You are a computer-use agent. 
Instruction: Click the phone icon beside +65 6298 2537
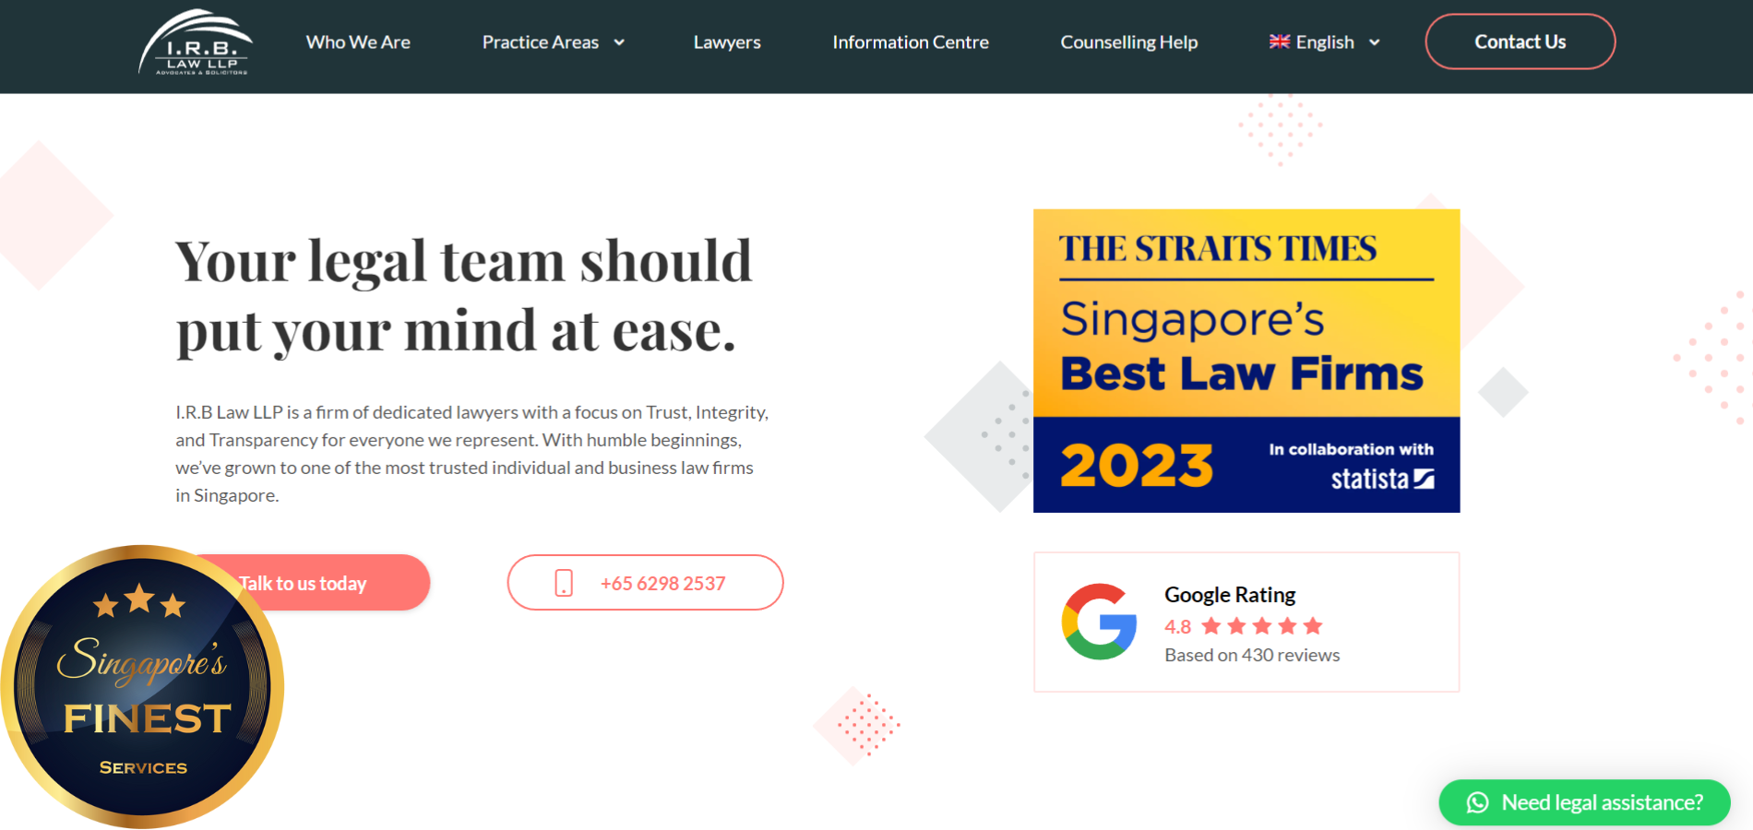tap(564, 583)
